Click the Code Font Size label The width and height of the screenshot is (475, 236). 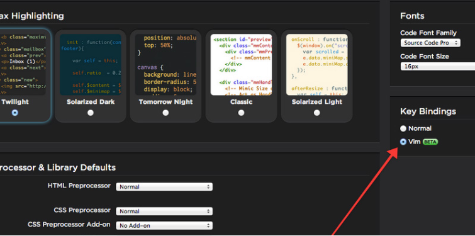point(425,57)
